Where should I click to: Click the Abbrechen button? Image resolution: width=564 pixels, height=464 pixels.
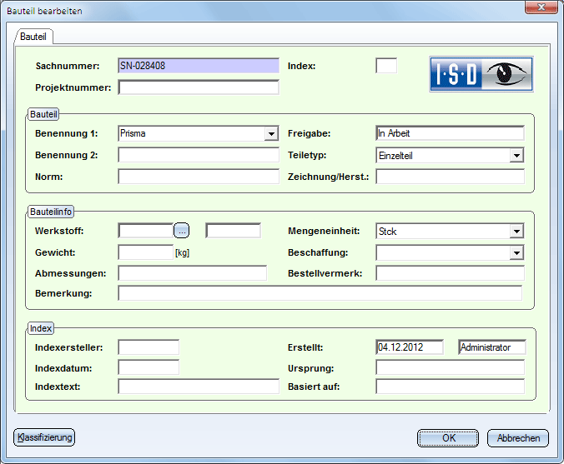(x=518, y=438)
